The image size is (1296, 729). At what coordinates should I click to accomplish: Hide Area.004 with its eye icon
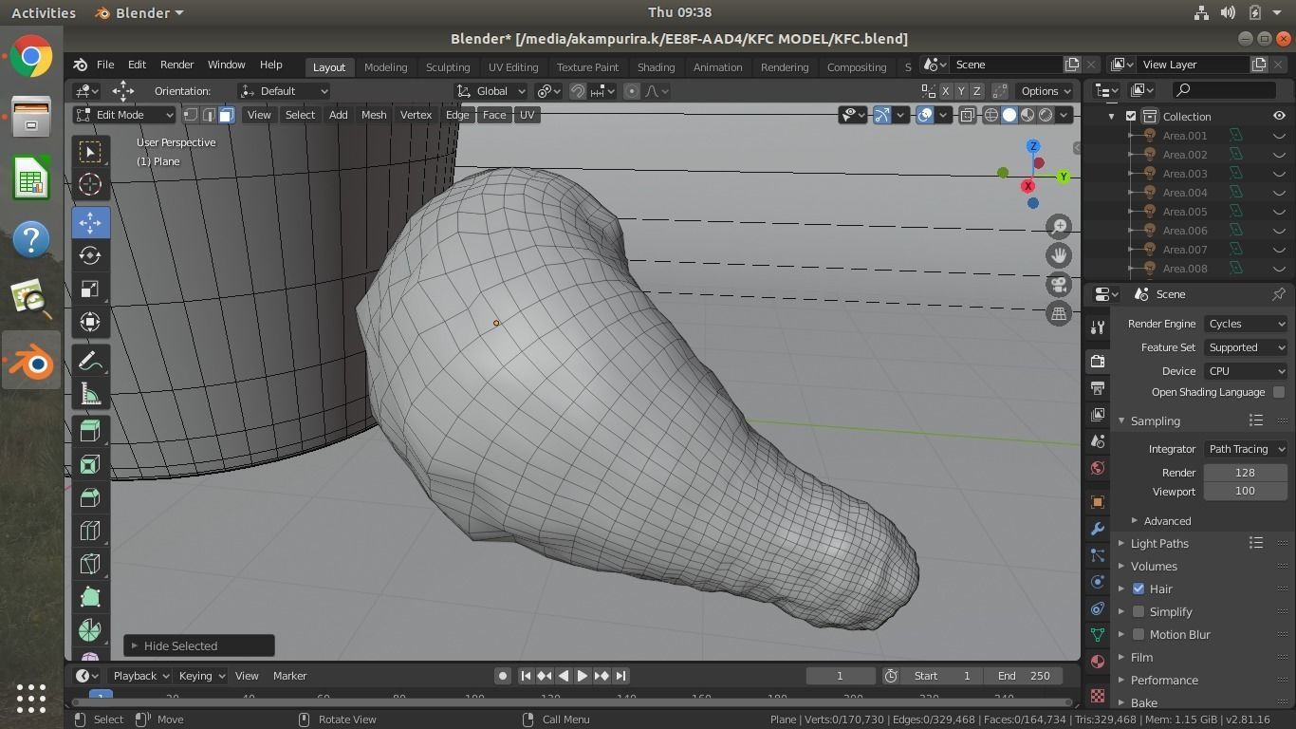(1279, 193)
